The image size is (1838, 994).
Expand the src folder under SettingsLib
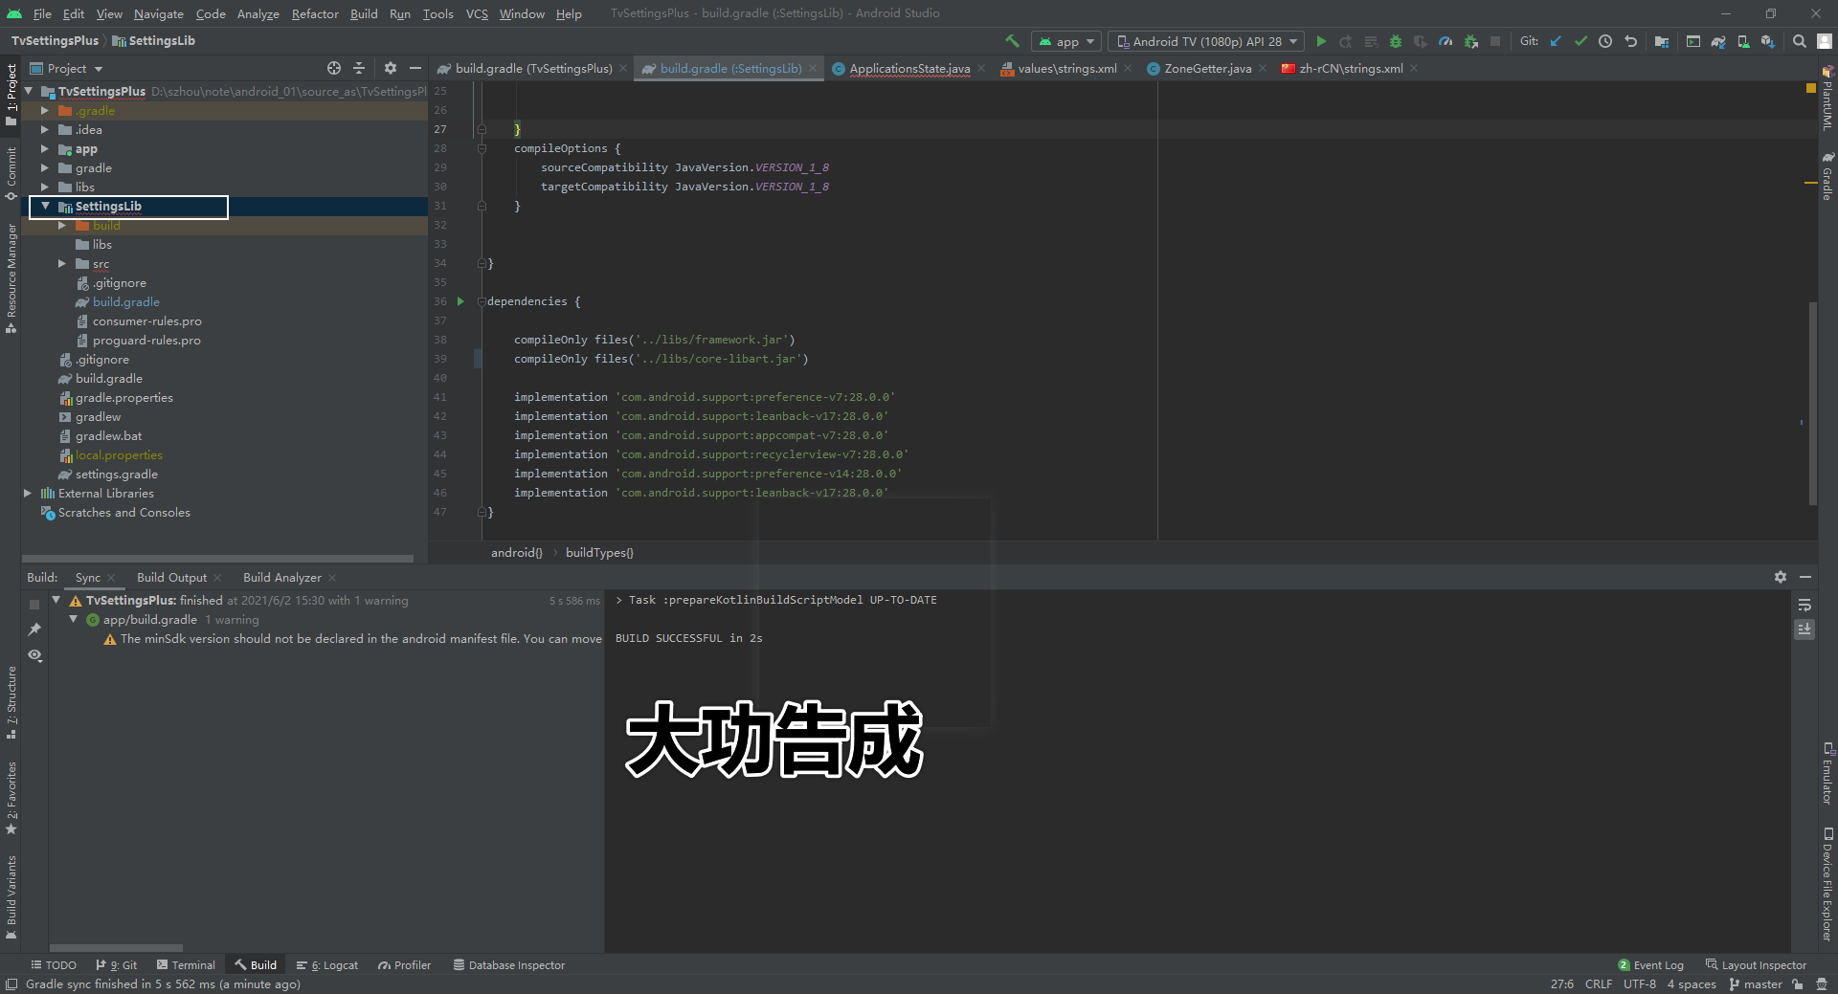click(62, 263)
